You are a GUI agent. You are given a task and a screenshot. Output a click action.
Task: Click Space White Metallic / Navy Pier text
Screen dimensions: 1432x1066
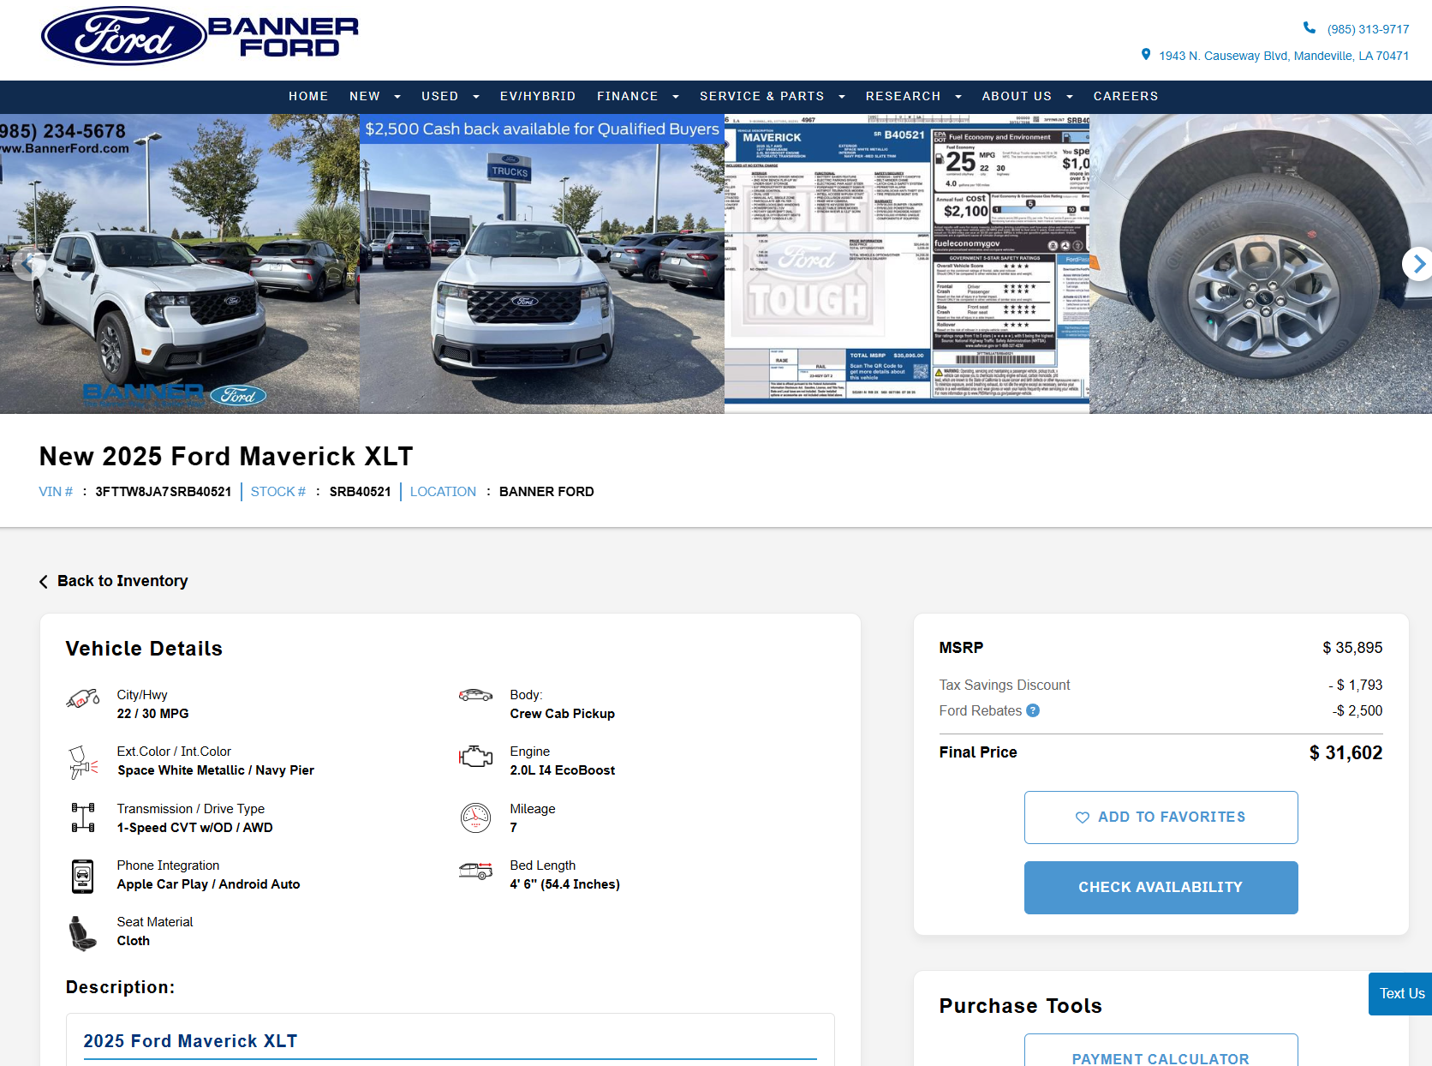pyautogui.click(x=216, y=770)
